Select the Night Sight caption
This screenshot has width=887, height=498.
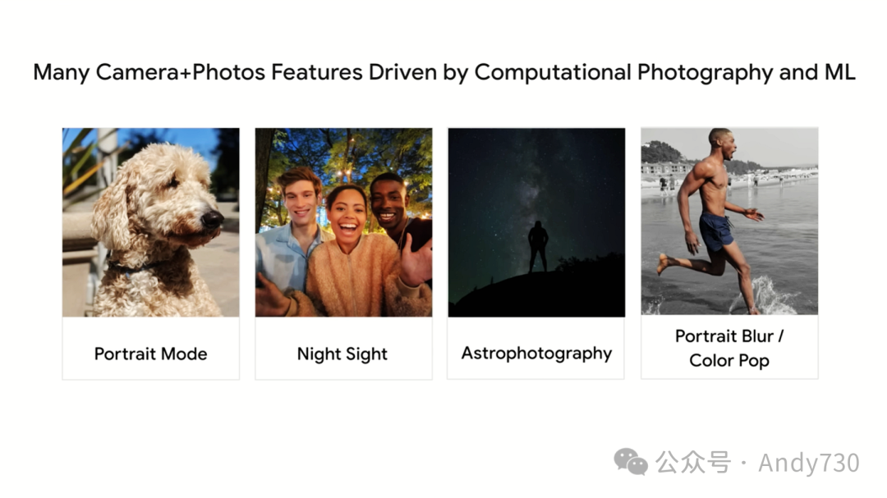pyautogui.click(x=342, y=354)
